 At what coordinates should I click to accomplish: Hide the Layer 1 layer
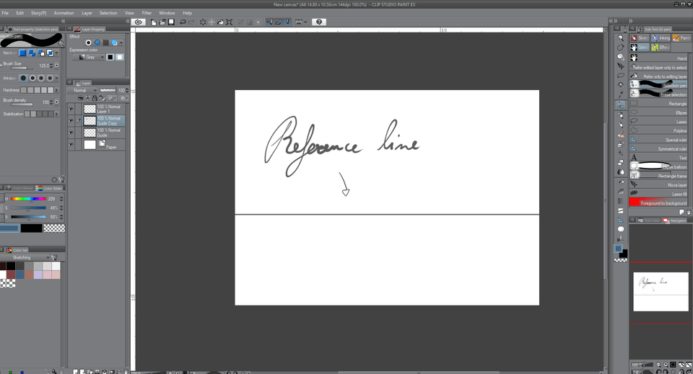pyautogui.click(x=71, y=109)
